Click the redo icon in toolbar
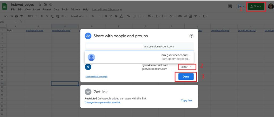This screenshot has height=117, width=274. tap(11, 16)
